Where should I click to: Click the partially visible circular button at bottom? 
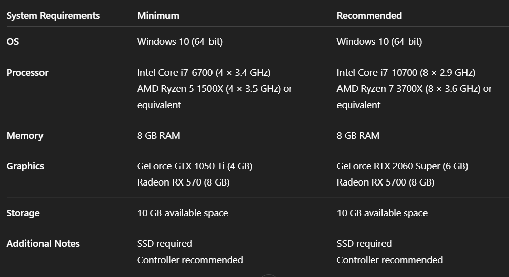pyautogui.click(x=269, y=275)
